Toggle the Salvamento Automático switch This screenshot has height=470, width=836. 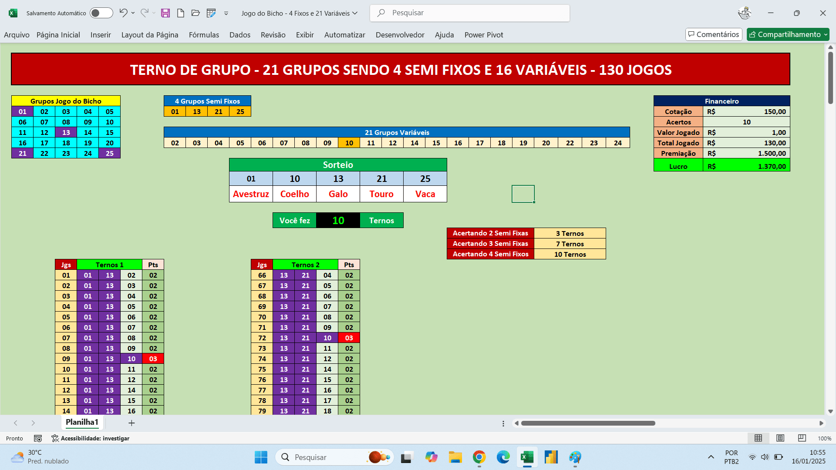(101, 13)
